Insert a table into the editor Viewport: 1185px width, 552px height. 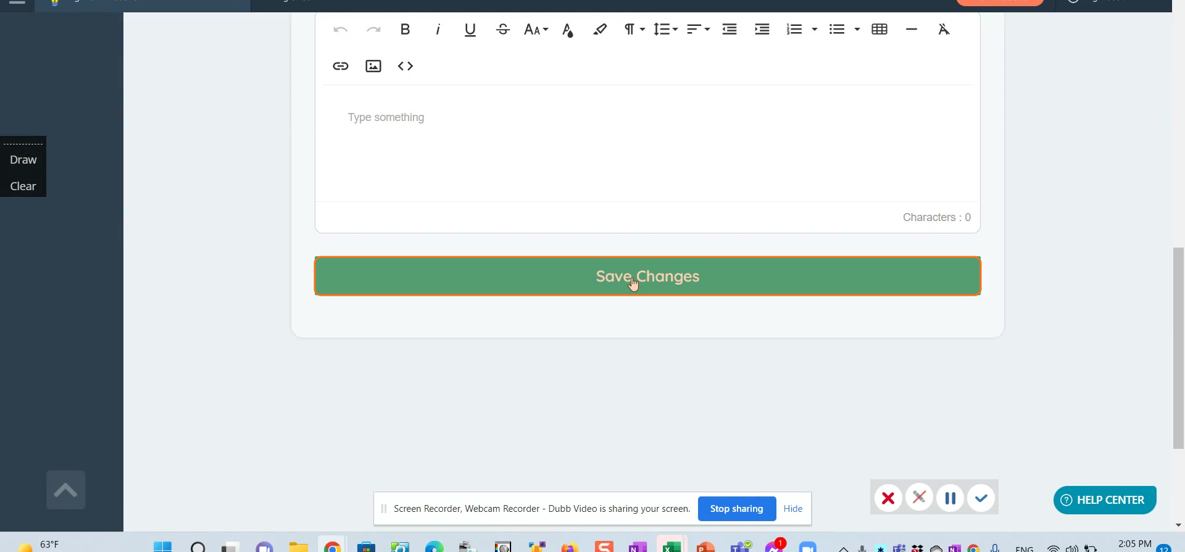click(879, 29)
